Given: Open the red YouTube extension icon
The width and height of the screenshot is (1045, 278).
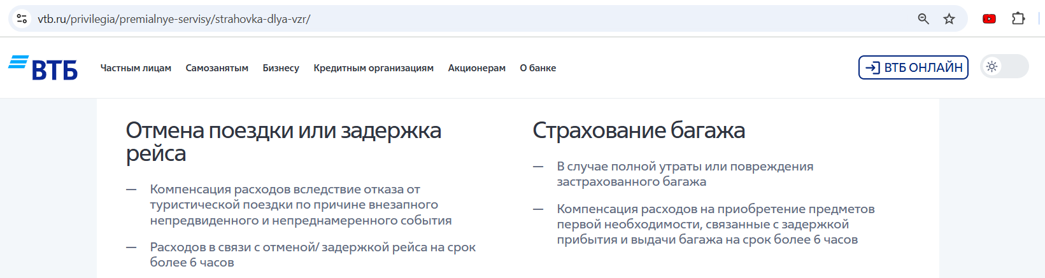Looking at the screenshot, I should click(x=989, y=18).
